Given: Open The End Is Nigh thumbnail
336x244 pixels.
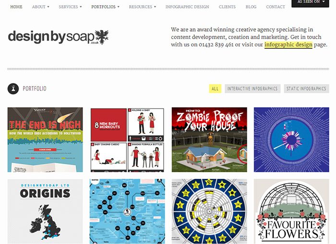Looking at the screenshot, I should coord(45,140).
